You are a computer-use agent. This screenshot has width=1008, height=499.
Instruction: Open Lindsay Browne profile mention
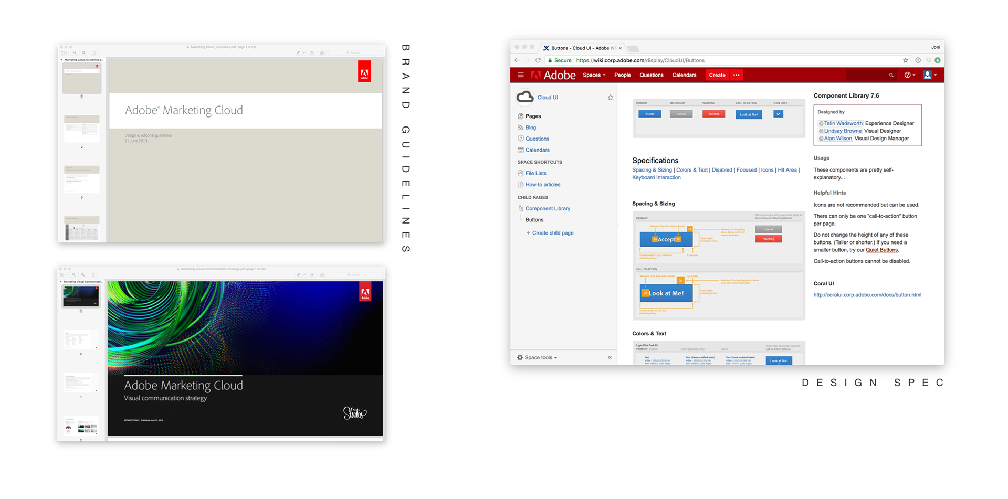pyautogui.click(x=840, y=131)
